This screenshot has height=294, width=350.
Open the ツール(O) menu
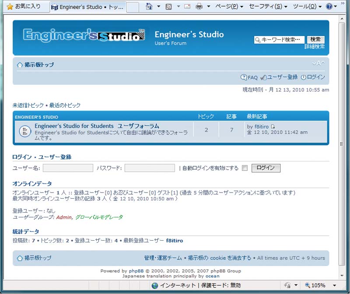(307, 7)
